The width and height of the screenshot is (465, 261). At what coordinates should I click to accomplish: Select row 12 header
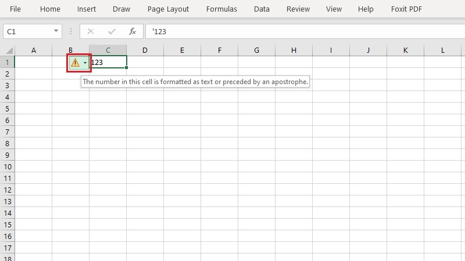click(7, 190)
